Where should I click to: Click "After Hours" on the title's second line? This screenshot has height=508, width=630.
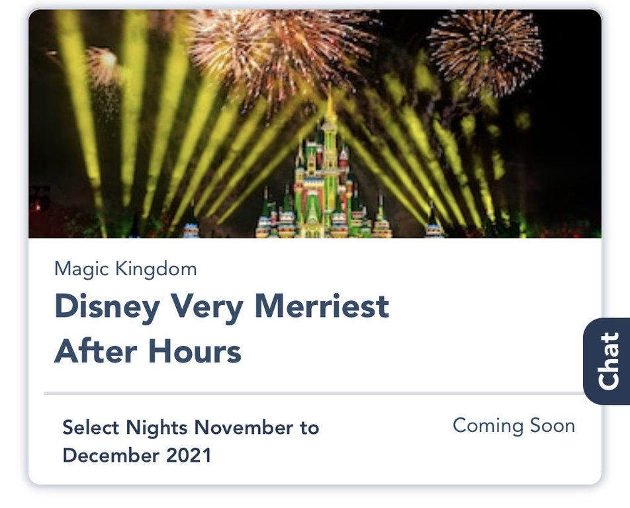[x=148, y=351]
